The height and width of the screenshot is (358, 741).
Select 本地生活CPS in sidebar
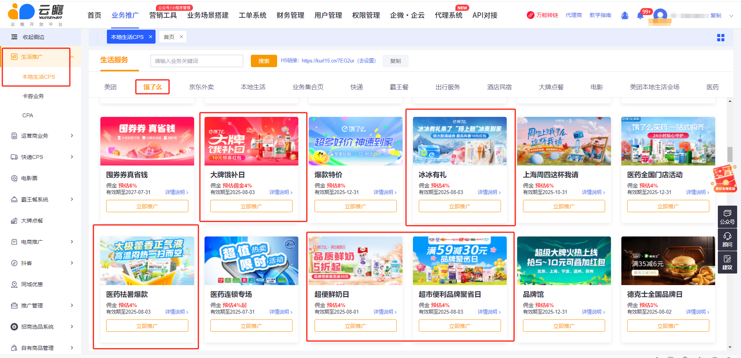coord(39,77)
